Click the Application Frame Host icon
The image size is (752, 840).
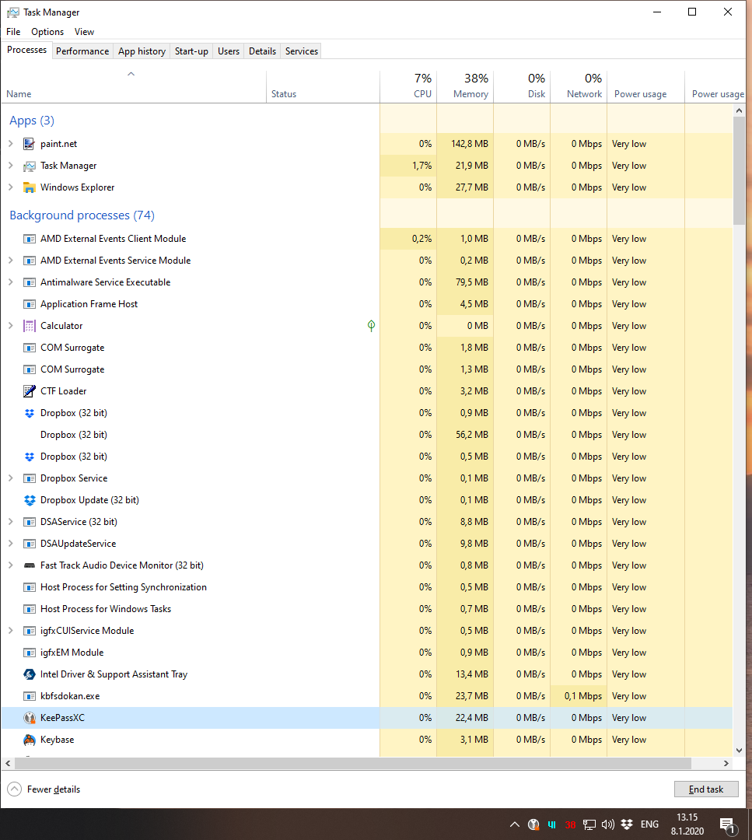click(29, 304)
